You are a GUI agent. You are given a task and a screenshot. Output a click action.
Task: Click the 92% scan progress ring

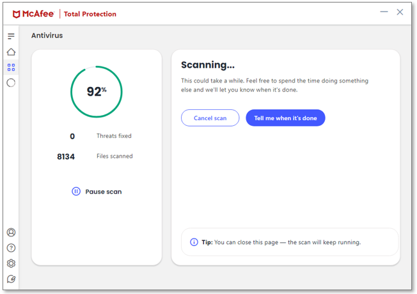coord(97,91)
